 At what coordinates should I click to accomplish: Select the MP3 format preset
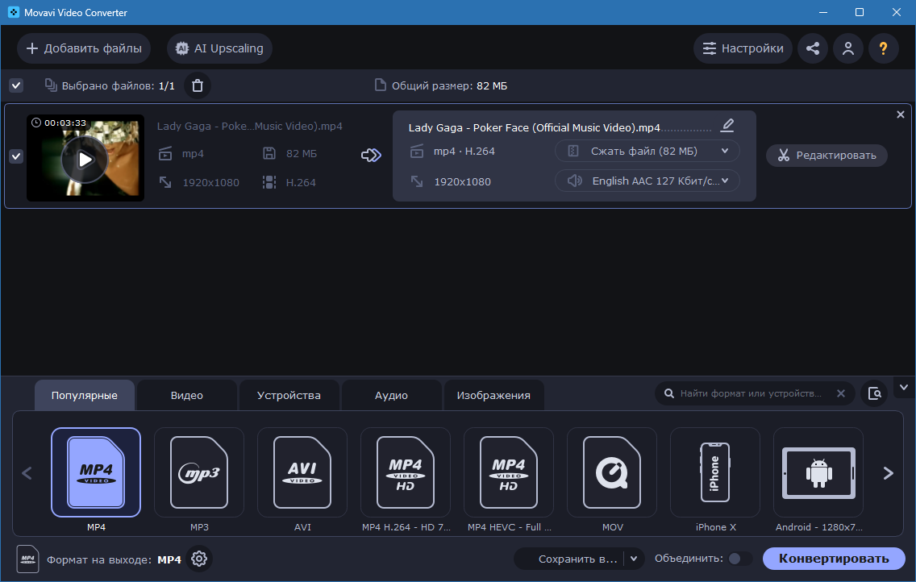click(199, 472)
